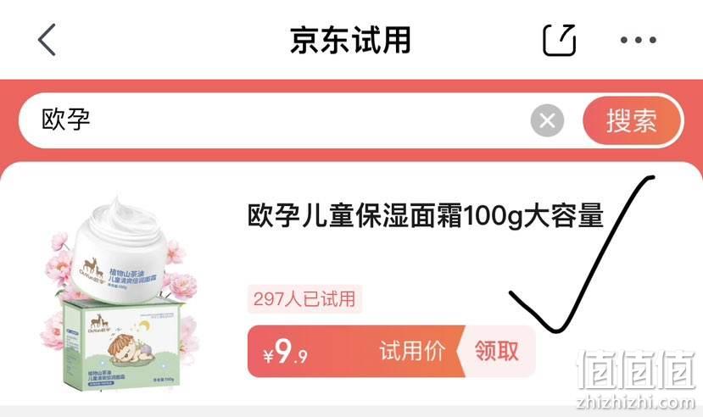The width and height of the screenshot is (703, 417).
Task: Open the three-dot more options menu
Action: coord(639,40)
